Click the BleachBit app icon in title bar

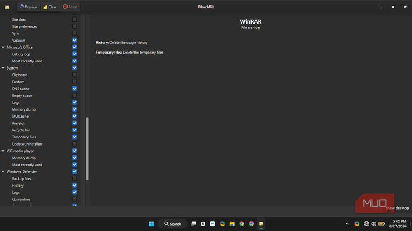tap(7, 7)
